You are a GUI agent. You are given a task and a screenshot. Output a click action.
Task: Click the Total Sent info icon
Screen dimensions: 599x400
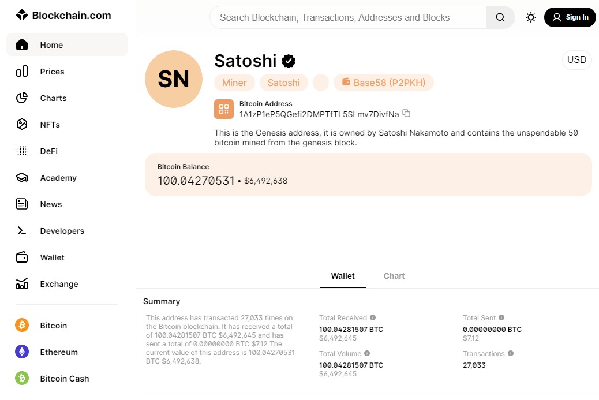tap(501, 317)
